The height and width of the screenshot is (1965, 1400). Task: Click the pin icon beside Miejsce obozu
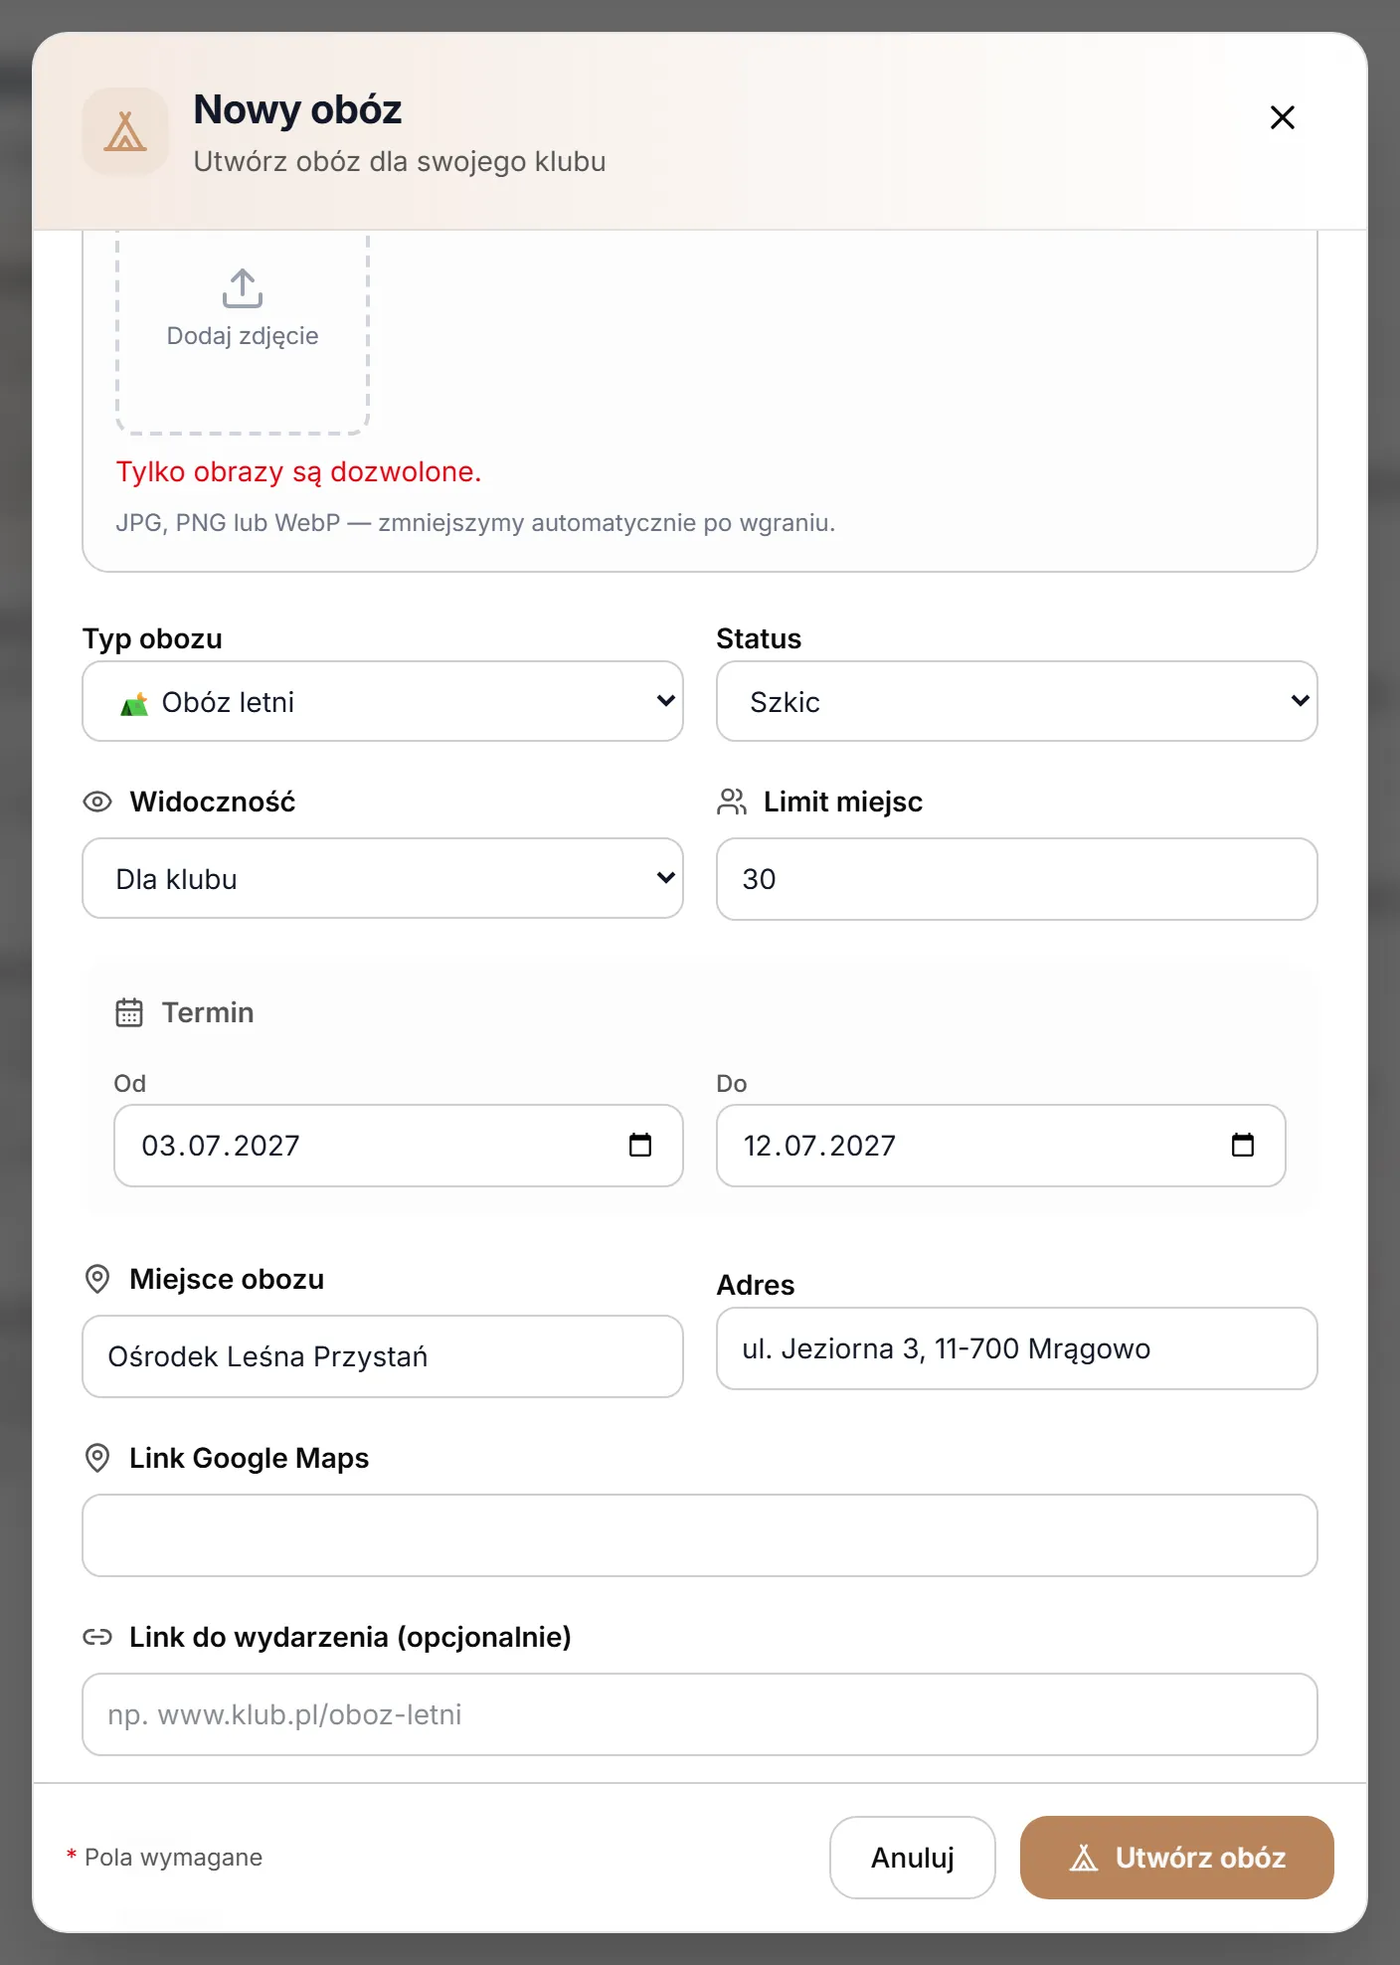tap(97, 1279)
